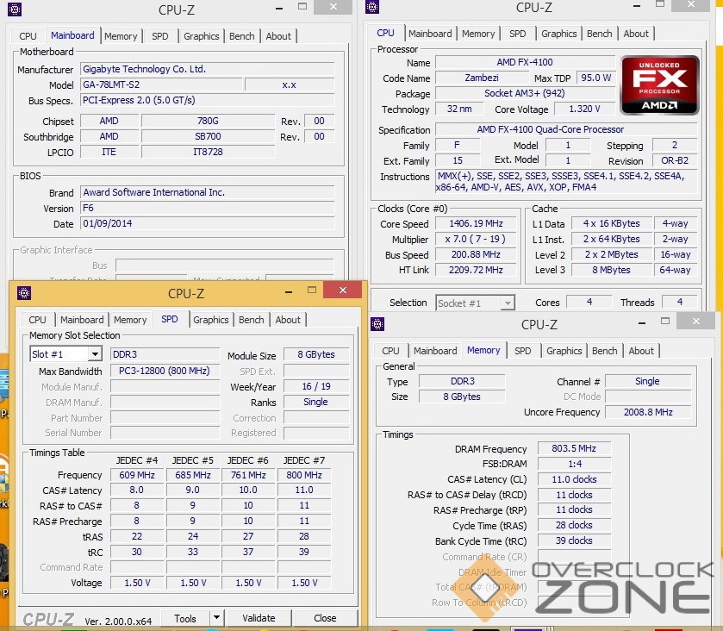Open Bench tab in the Mainboard window
The height and width of the screenshot is (631, 723).
pos(241,36)
